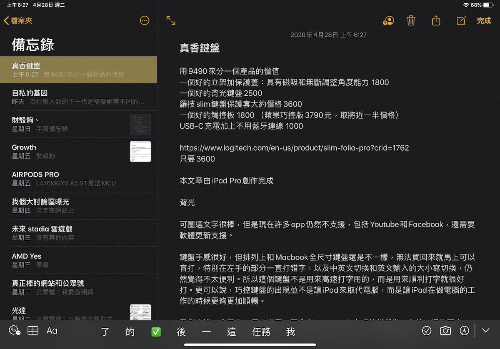The image size is (500, 349).
Task: Tap the line 羅技 slim 鍵盤保護套大約價格 3600
Action: [x=241, y=104]
